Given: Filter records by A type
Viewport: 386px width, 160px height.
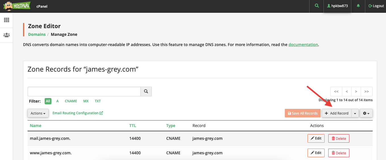Looking at the screenshot, I should point(57,101).
